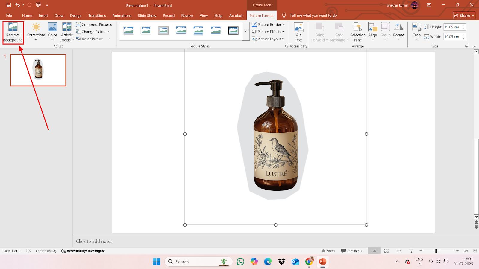This screenshot has height=269, width=479.
Task: Open Google Chrome from the taskbar
Action: (x=309, y=262)
